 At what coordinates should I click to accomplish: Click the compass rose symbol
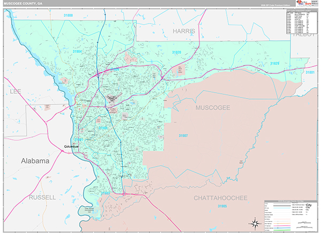point(255,223)
